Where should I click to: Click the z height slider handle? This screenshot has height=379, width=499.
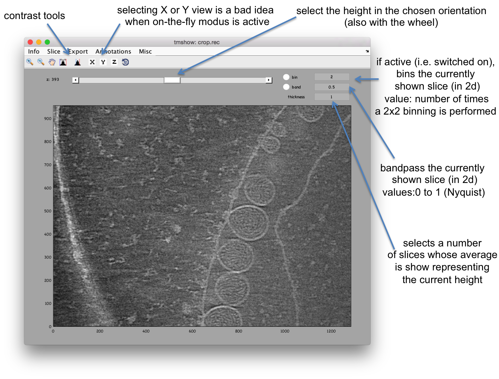click(x=172, y=80)
